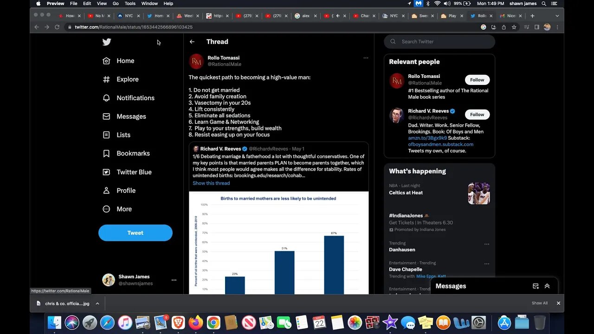This screenshot has width=594, height=334.
Task: Open Chrome's tab search dropdown
Action: click(x=557, y=16)
